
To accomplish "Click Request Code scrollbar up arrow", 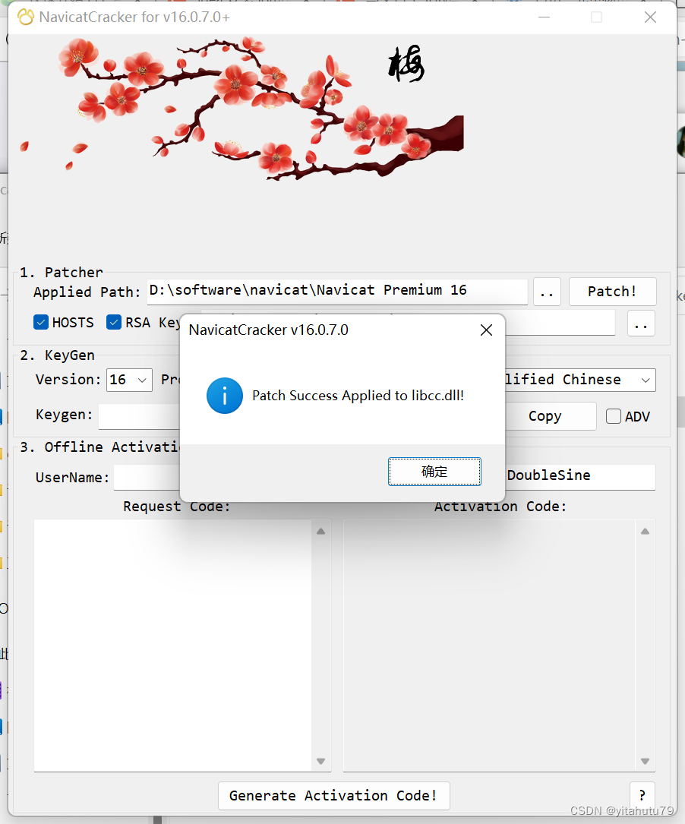I will coord(321,532).
